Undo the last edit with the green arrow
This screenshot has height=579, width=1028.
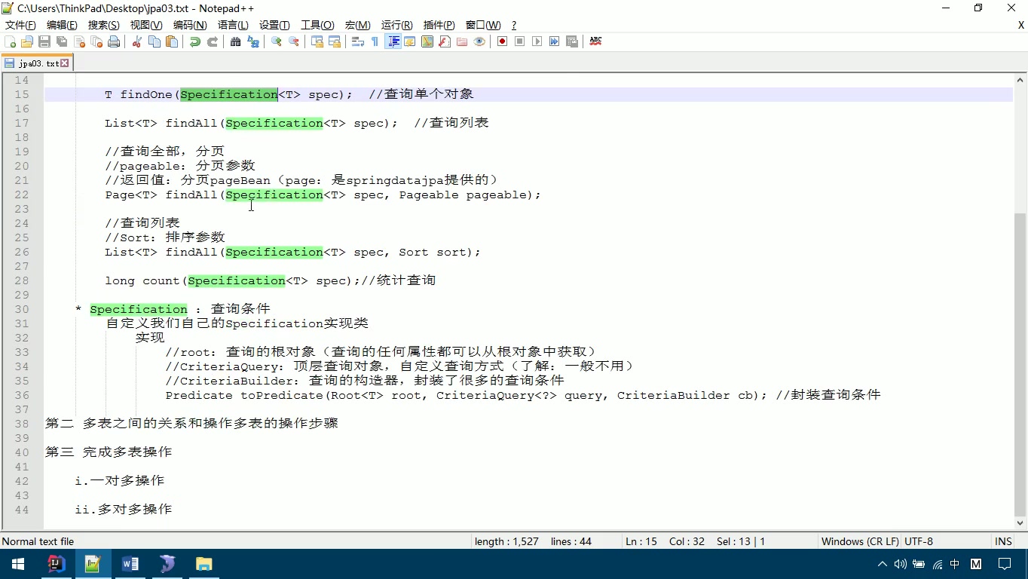pyautogui.click(x=195, y=41)
